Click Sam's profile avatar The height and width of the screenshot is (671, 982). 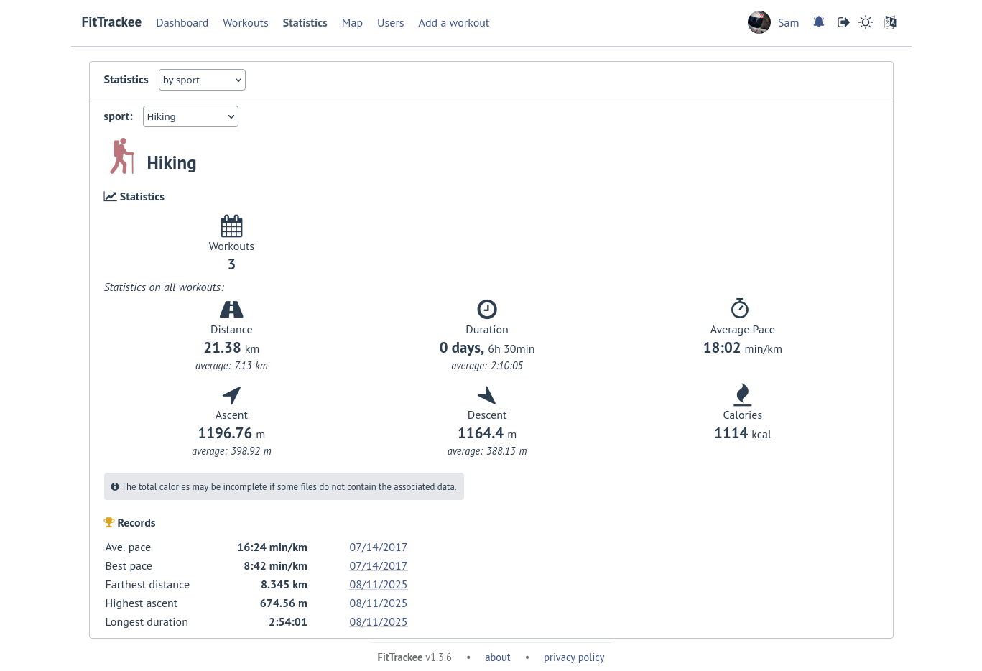(759, 22)
